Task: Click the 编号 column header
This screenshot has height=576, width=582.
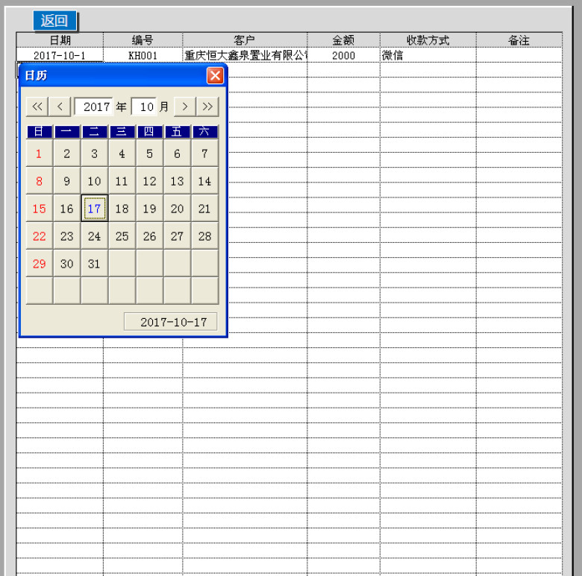Action: 143,40
